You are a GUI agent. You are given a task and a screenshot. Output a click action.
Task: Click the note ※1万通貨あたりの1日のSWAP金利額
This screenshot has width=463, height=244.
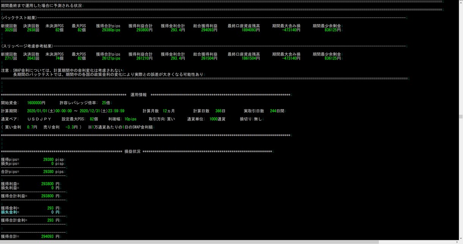pyautogui.click(x=120, y=127)
